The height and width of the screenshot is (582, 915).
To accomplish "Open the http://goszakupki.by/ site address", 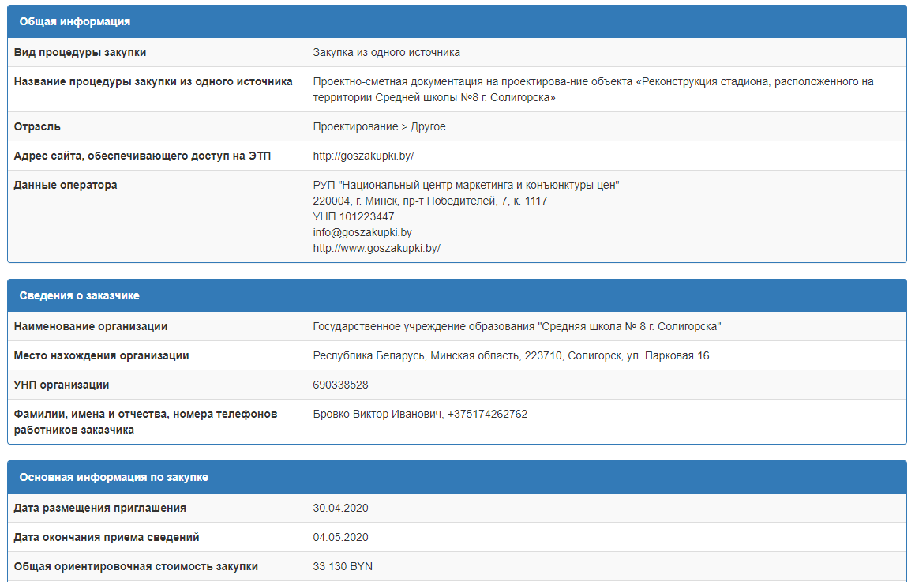I will click(363, 156).
